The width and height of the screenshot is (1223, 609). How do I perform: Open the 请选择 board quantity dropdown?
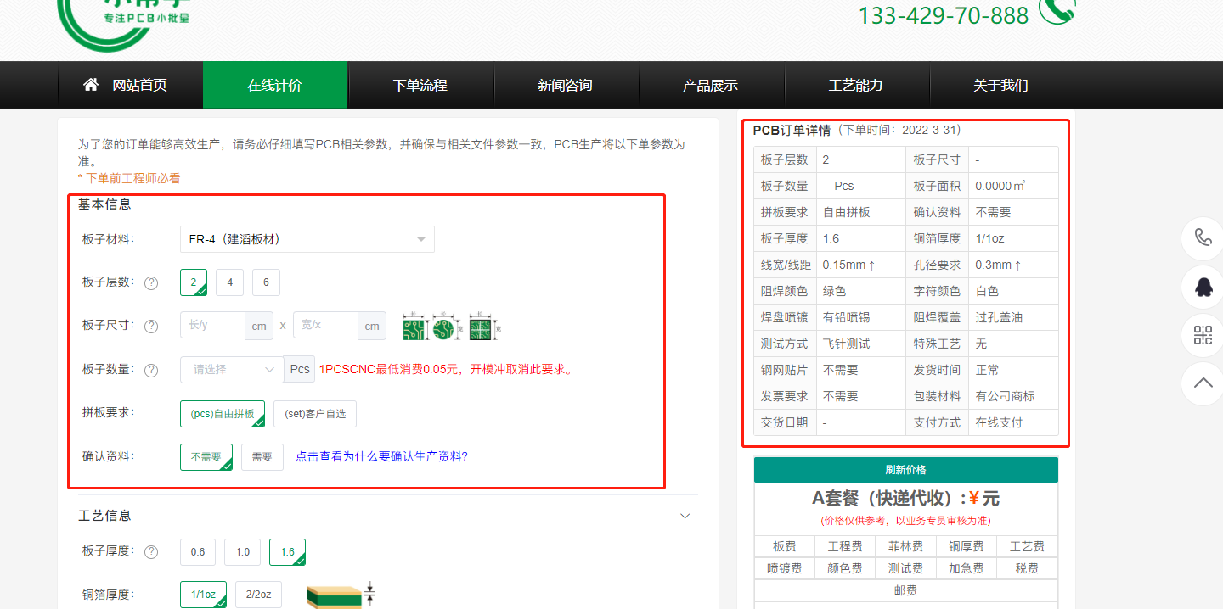coord(231,370)
